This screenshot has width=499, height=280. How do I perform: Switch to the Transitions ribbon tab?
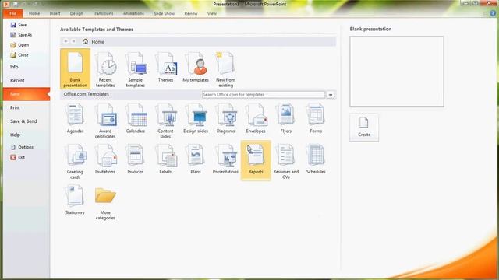(103, 13)
